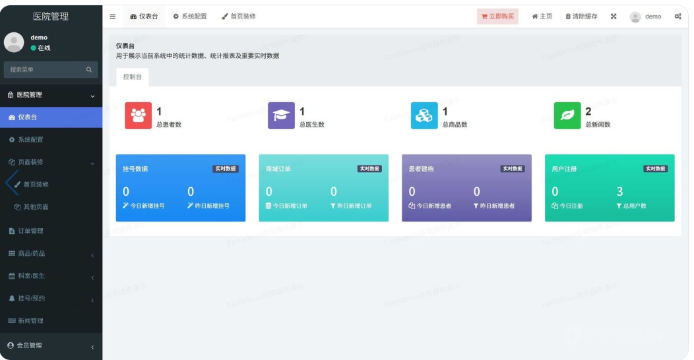Click the blue cubes total products icon
This screenshot has width=694, height=360.
pyautogui.click(x=424, y=115)
